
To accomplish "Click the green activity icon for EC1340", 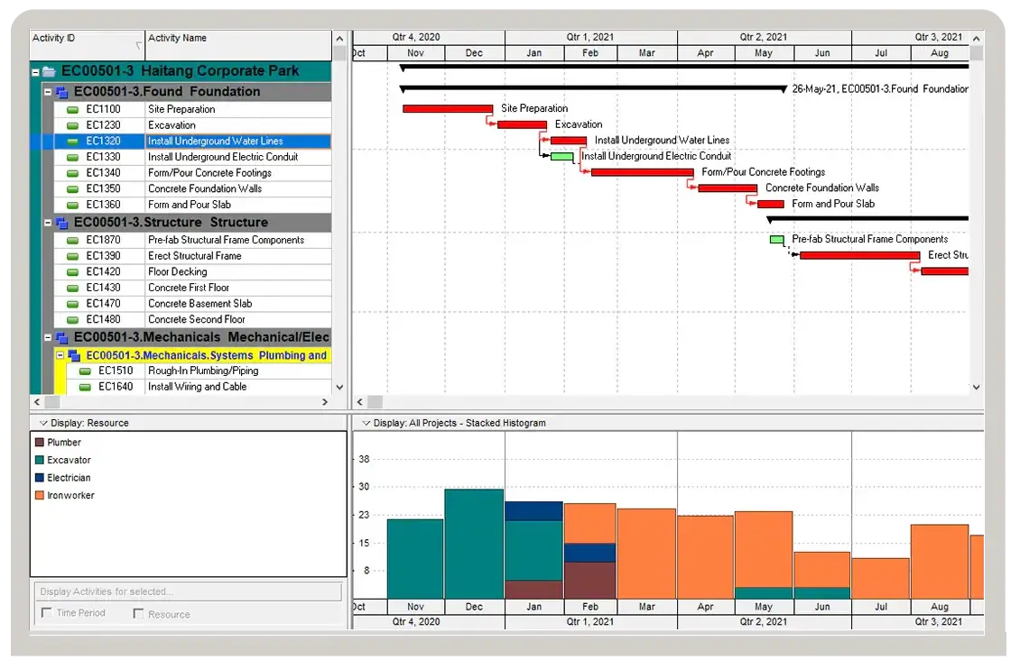I will pos(73,173).
